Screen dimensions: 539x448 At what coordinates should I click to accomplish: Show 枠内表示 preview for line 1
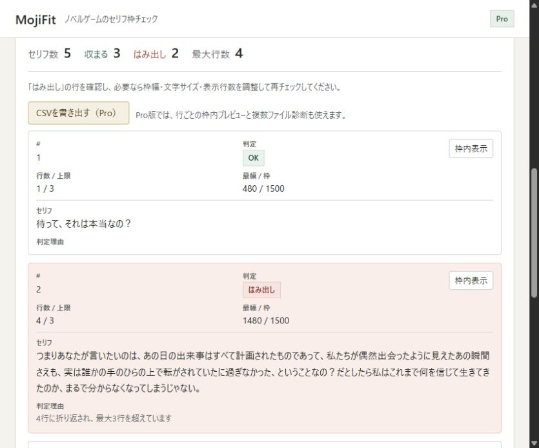[471, 148]
